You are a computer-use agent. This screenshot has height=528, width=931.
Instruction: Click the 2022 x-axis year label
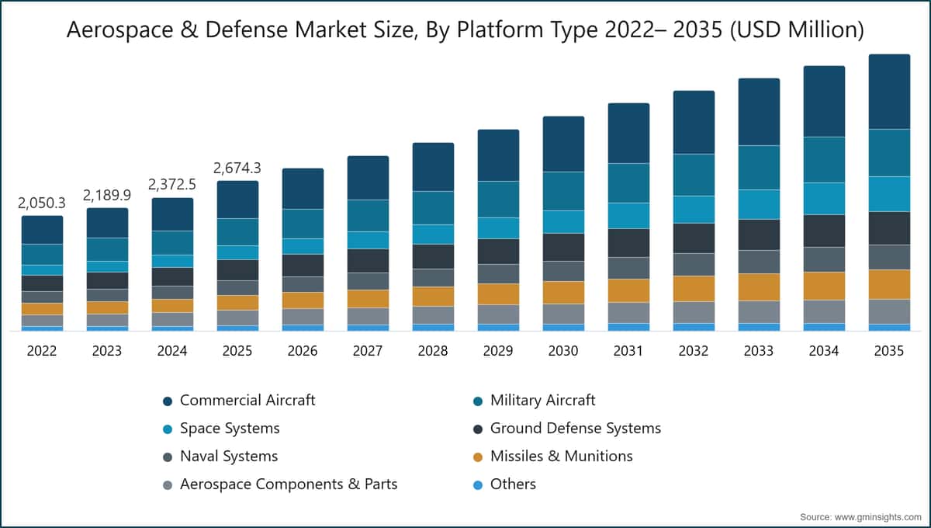click(42, 351)
